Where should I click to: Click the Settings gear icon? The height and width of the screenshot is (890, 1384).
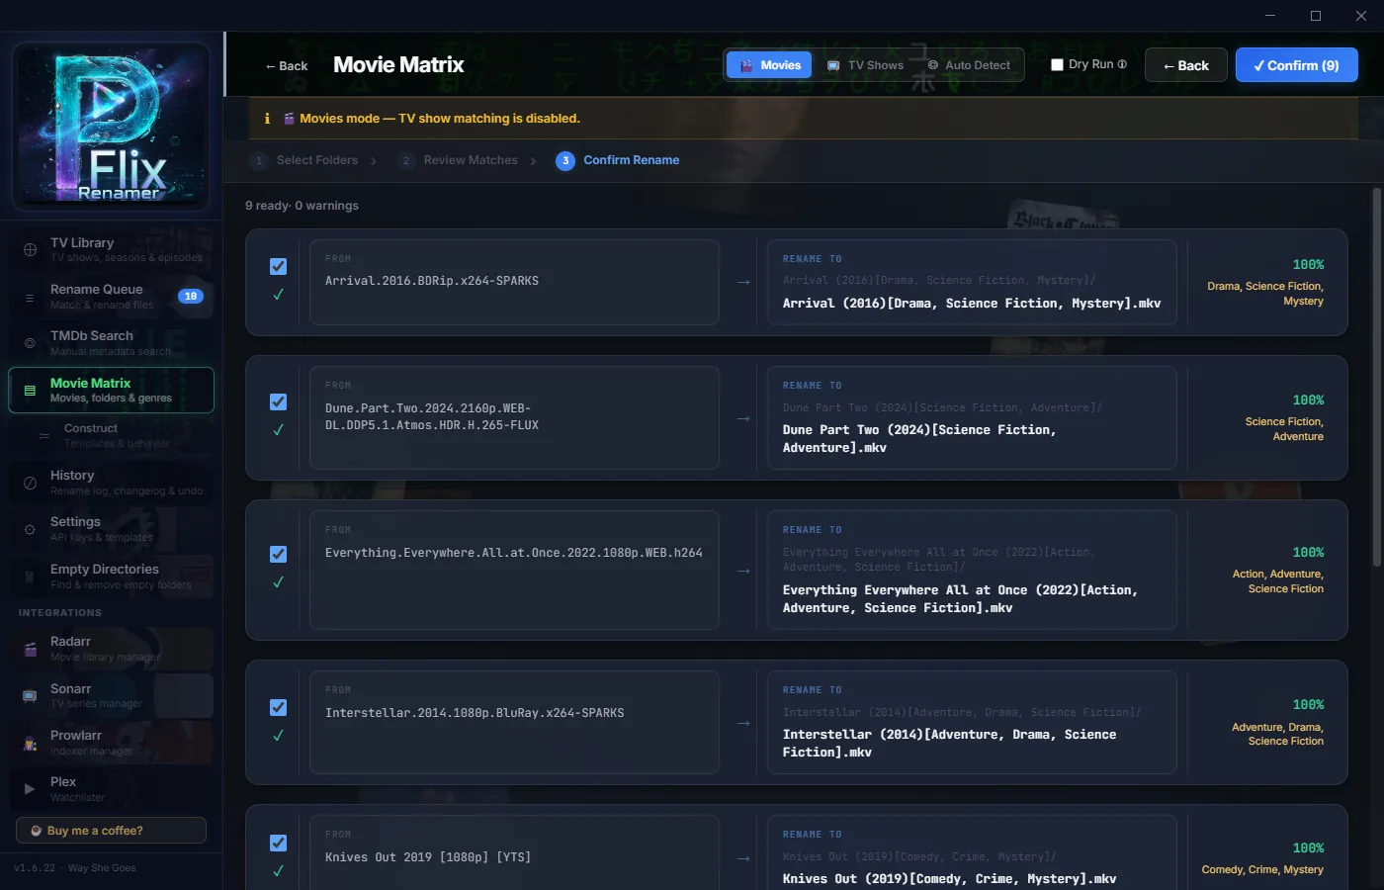tap(30, 529)
